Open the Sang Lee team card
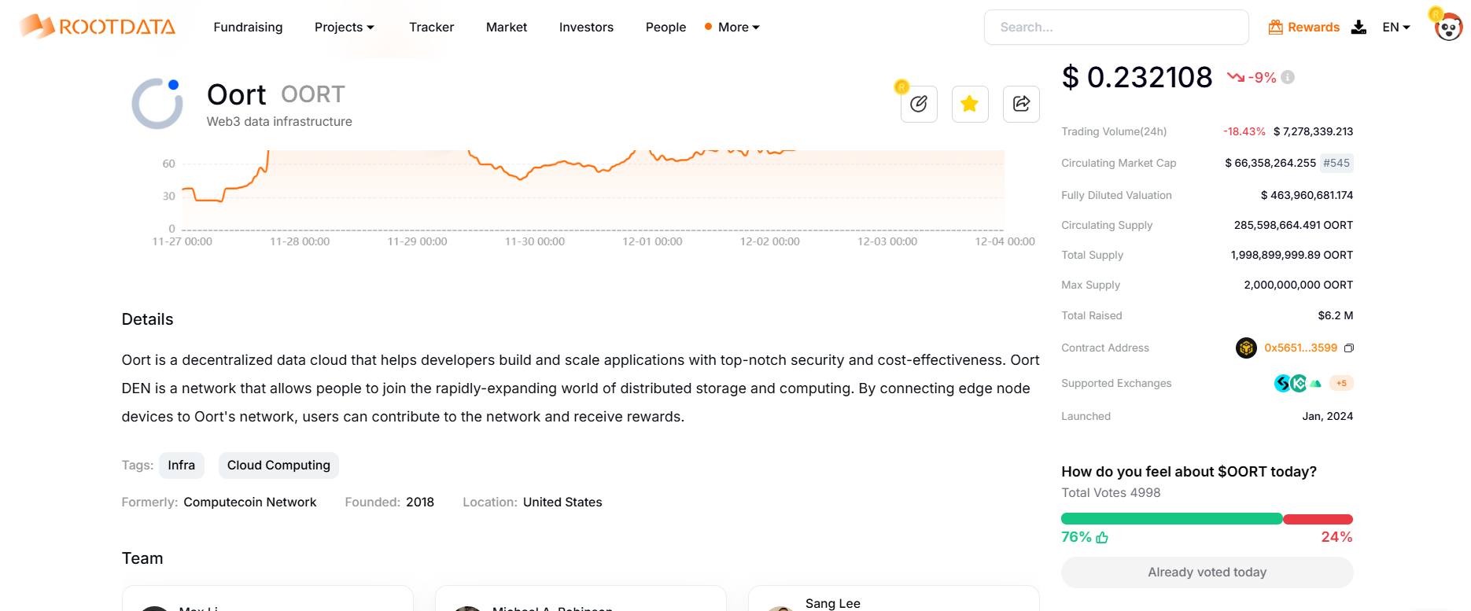The height and width of the screenshot is (611, 1471). pyautogui.click(x=894, y=598)
